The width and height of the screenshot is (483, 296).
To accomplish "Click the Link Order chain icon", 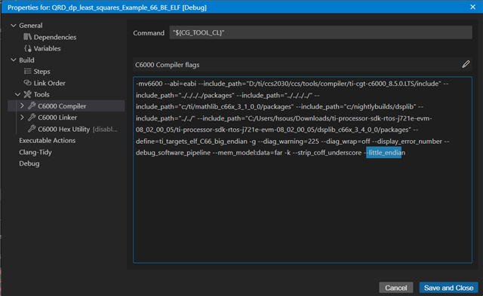I will coord(28,83).
